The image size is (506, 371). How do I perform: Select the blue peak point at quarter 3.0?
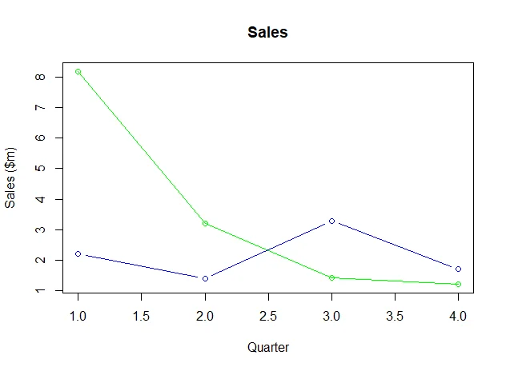pos(331,221)
